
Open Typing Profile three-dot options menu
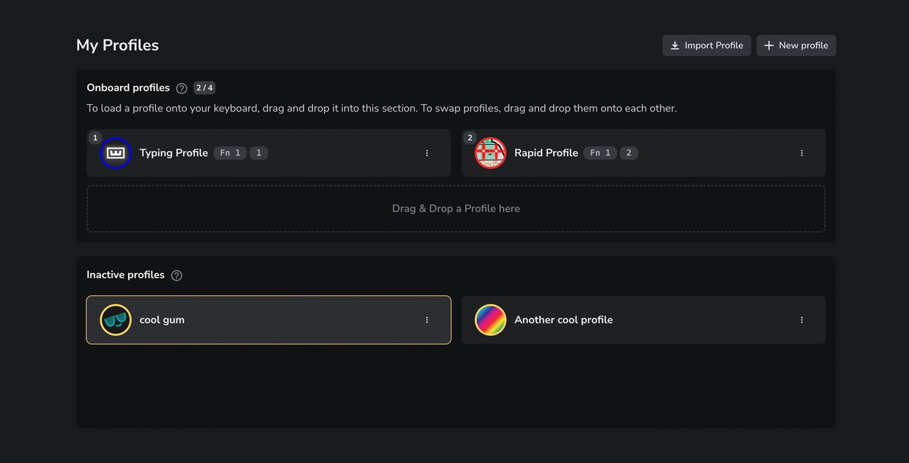click(427, 153)
